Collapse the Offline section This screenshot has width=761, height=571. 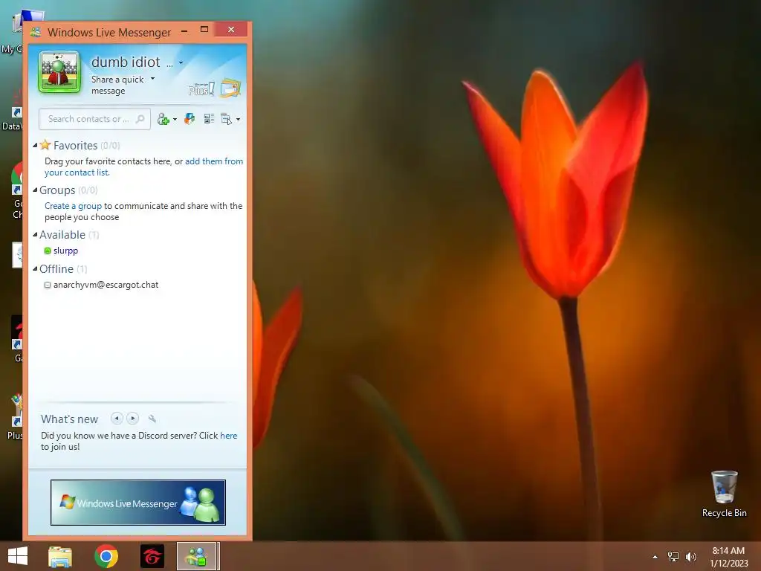coord(35,268)
